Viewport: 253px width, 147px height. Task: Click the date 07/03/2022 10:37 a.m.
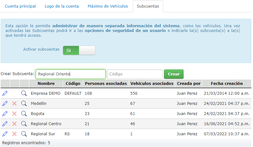(x=227, y=134)
